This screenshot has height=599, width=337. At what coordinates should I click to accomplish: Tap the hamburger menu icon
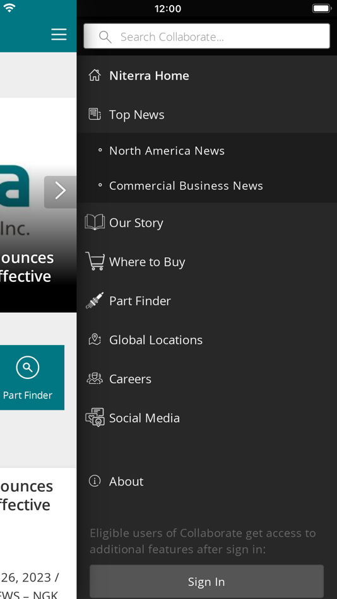(59, 35)
